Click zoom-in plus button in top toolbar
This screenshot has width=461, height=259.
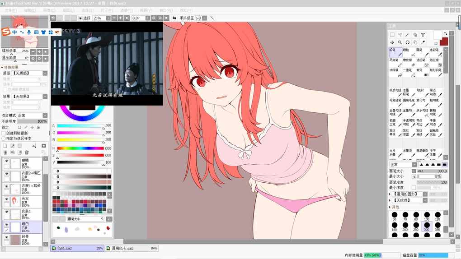tap(120, 18)
